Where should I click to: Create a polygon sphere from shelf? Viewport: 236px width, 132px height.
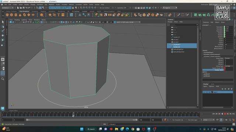pyautogui.click(x=7, y=15)
